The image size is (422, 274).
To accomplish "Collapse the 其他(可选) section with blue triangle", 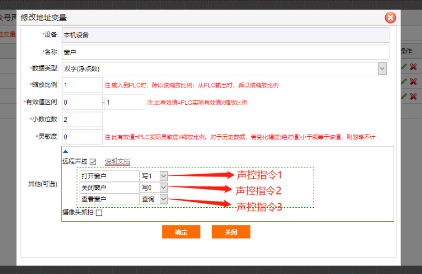I will coord(66,152).
